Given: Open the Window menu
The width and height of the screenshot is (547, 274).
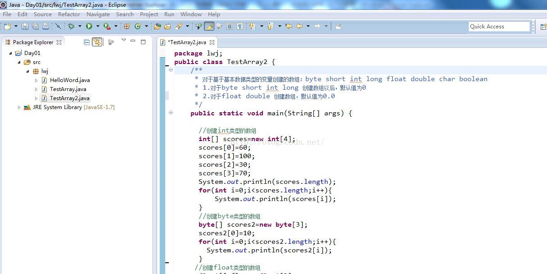Looking at the screenshot, I should tap(191, 14).
